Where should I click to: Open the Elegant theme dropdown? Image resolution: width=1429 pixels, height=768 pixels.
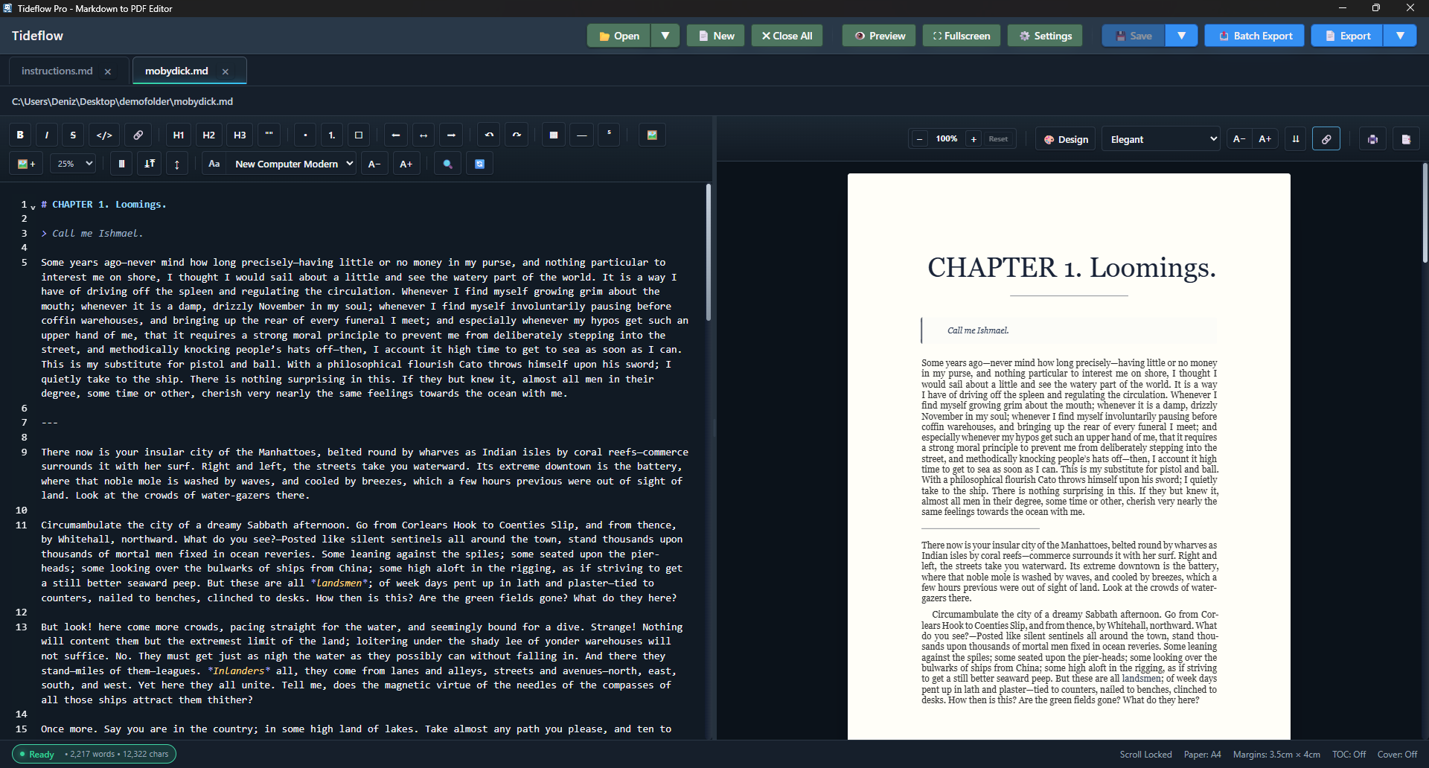(1160, 139)
